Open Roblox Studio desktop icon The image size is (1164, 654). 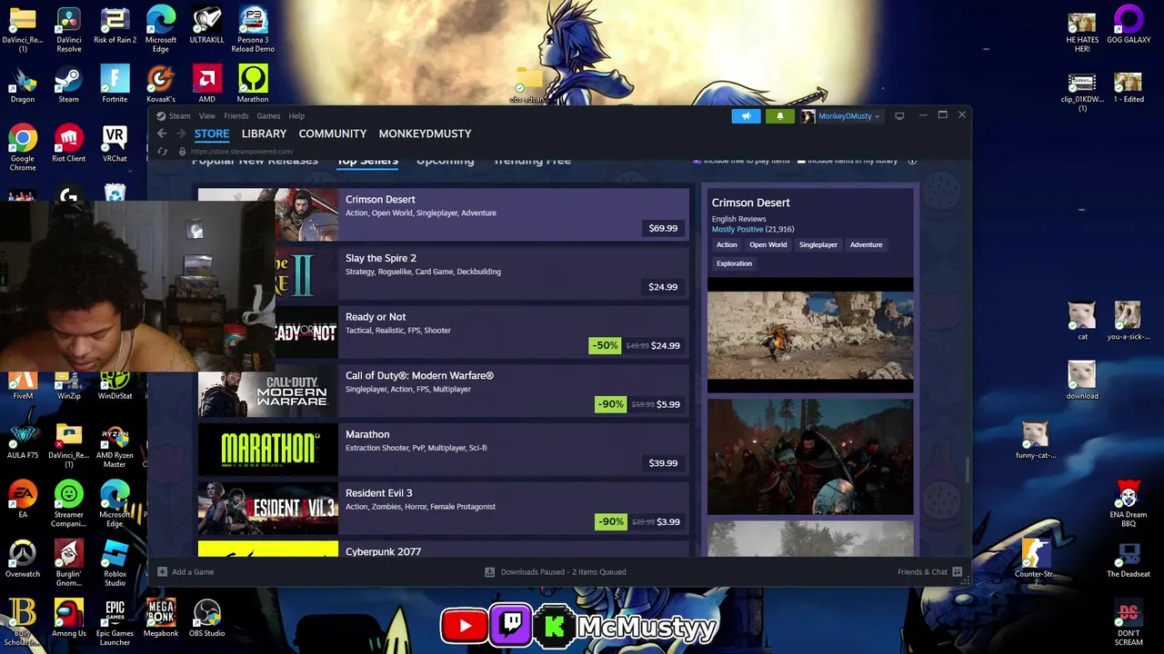point(115,563)
